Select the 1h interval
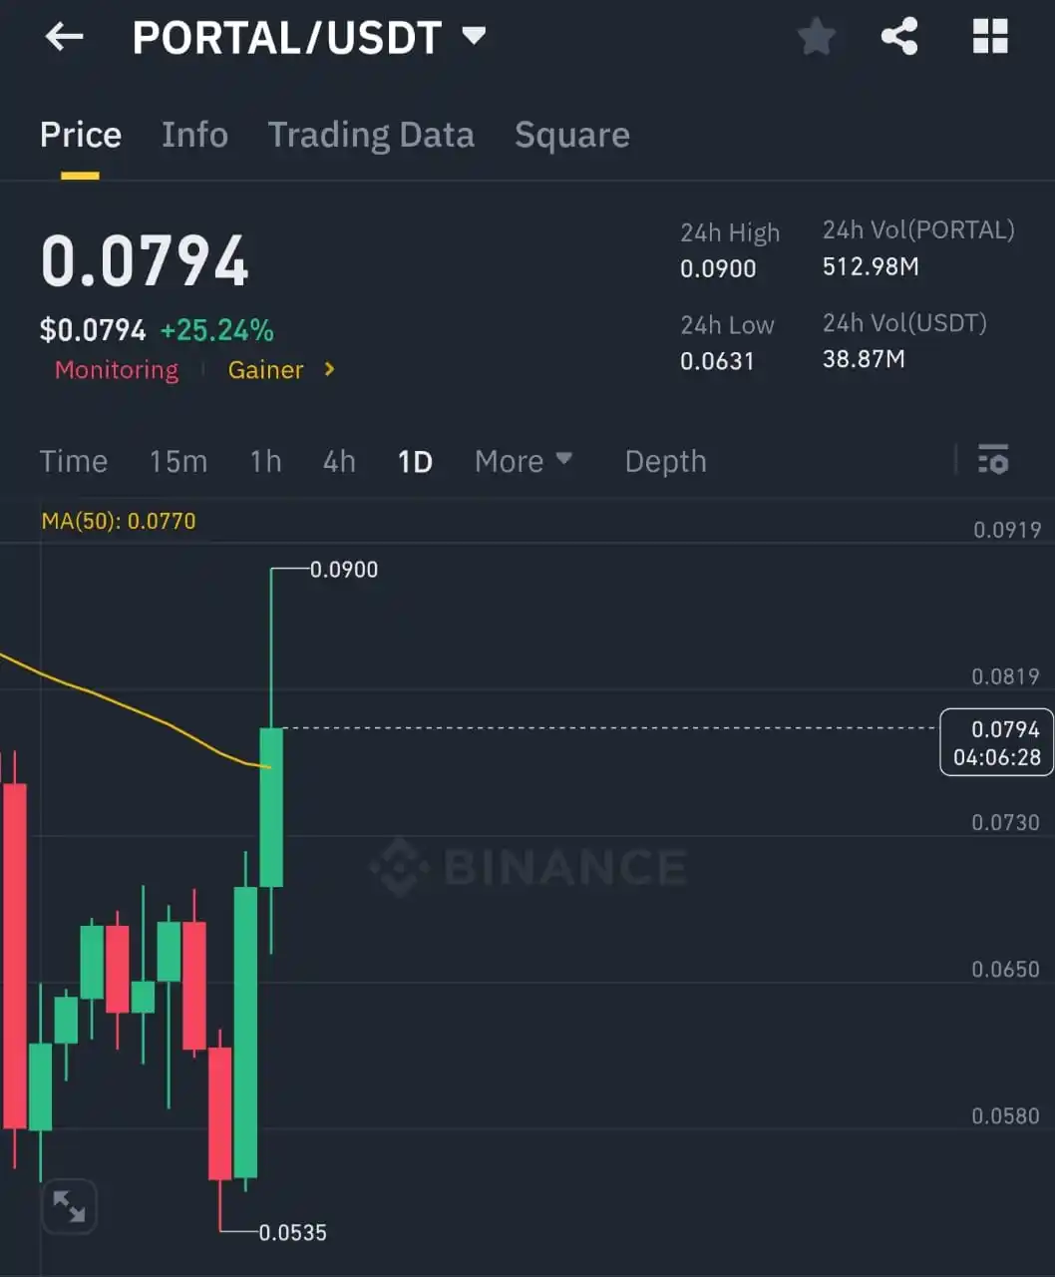This screenshot has height=1277, width=1055. [265, 461]
